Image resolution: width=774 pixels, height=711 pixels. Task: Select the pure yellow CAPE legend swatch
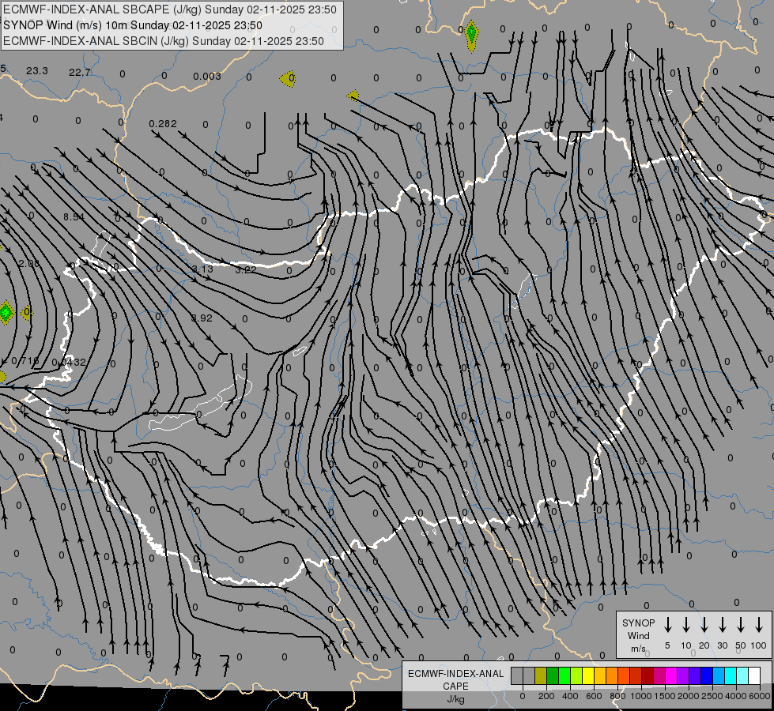(x=588, y=675)
